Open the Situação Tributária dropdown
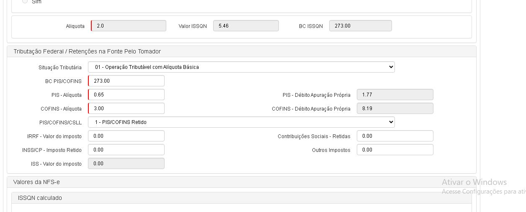The height and width of the screenshot is (212, 526). coord(241,67)
